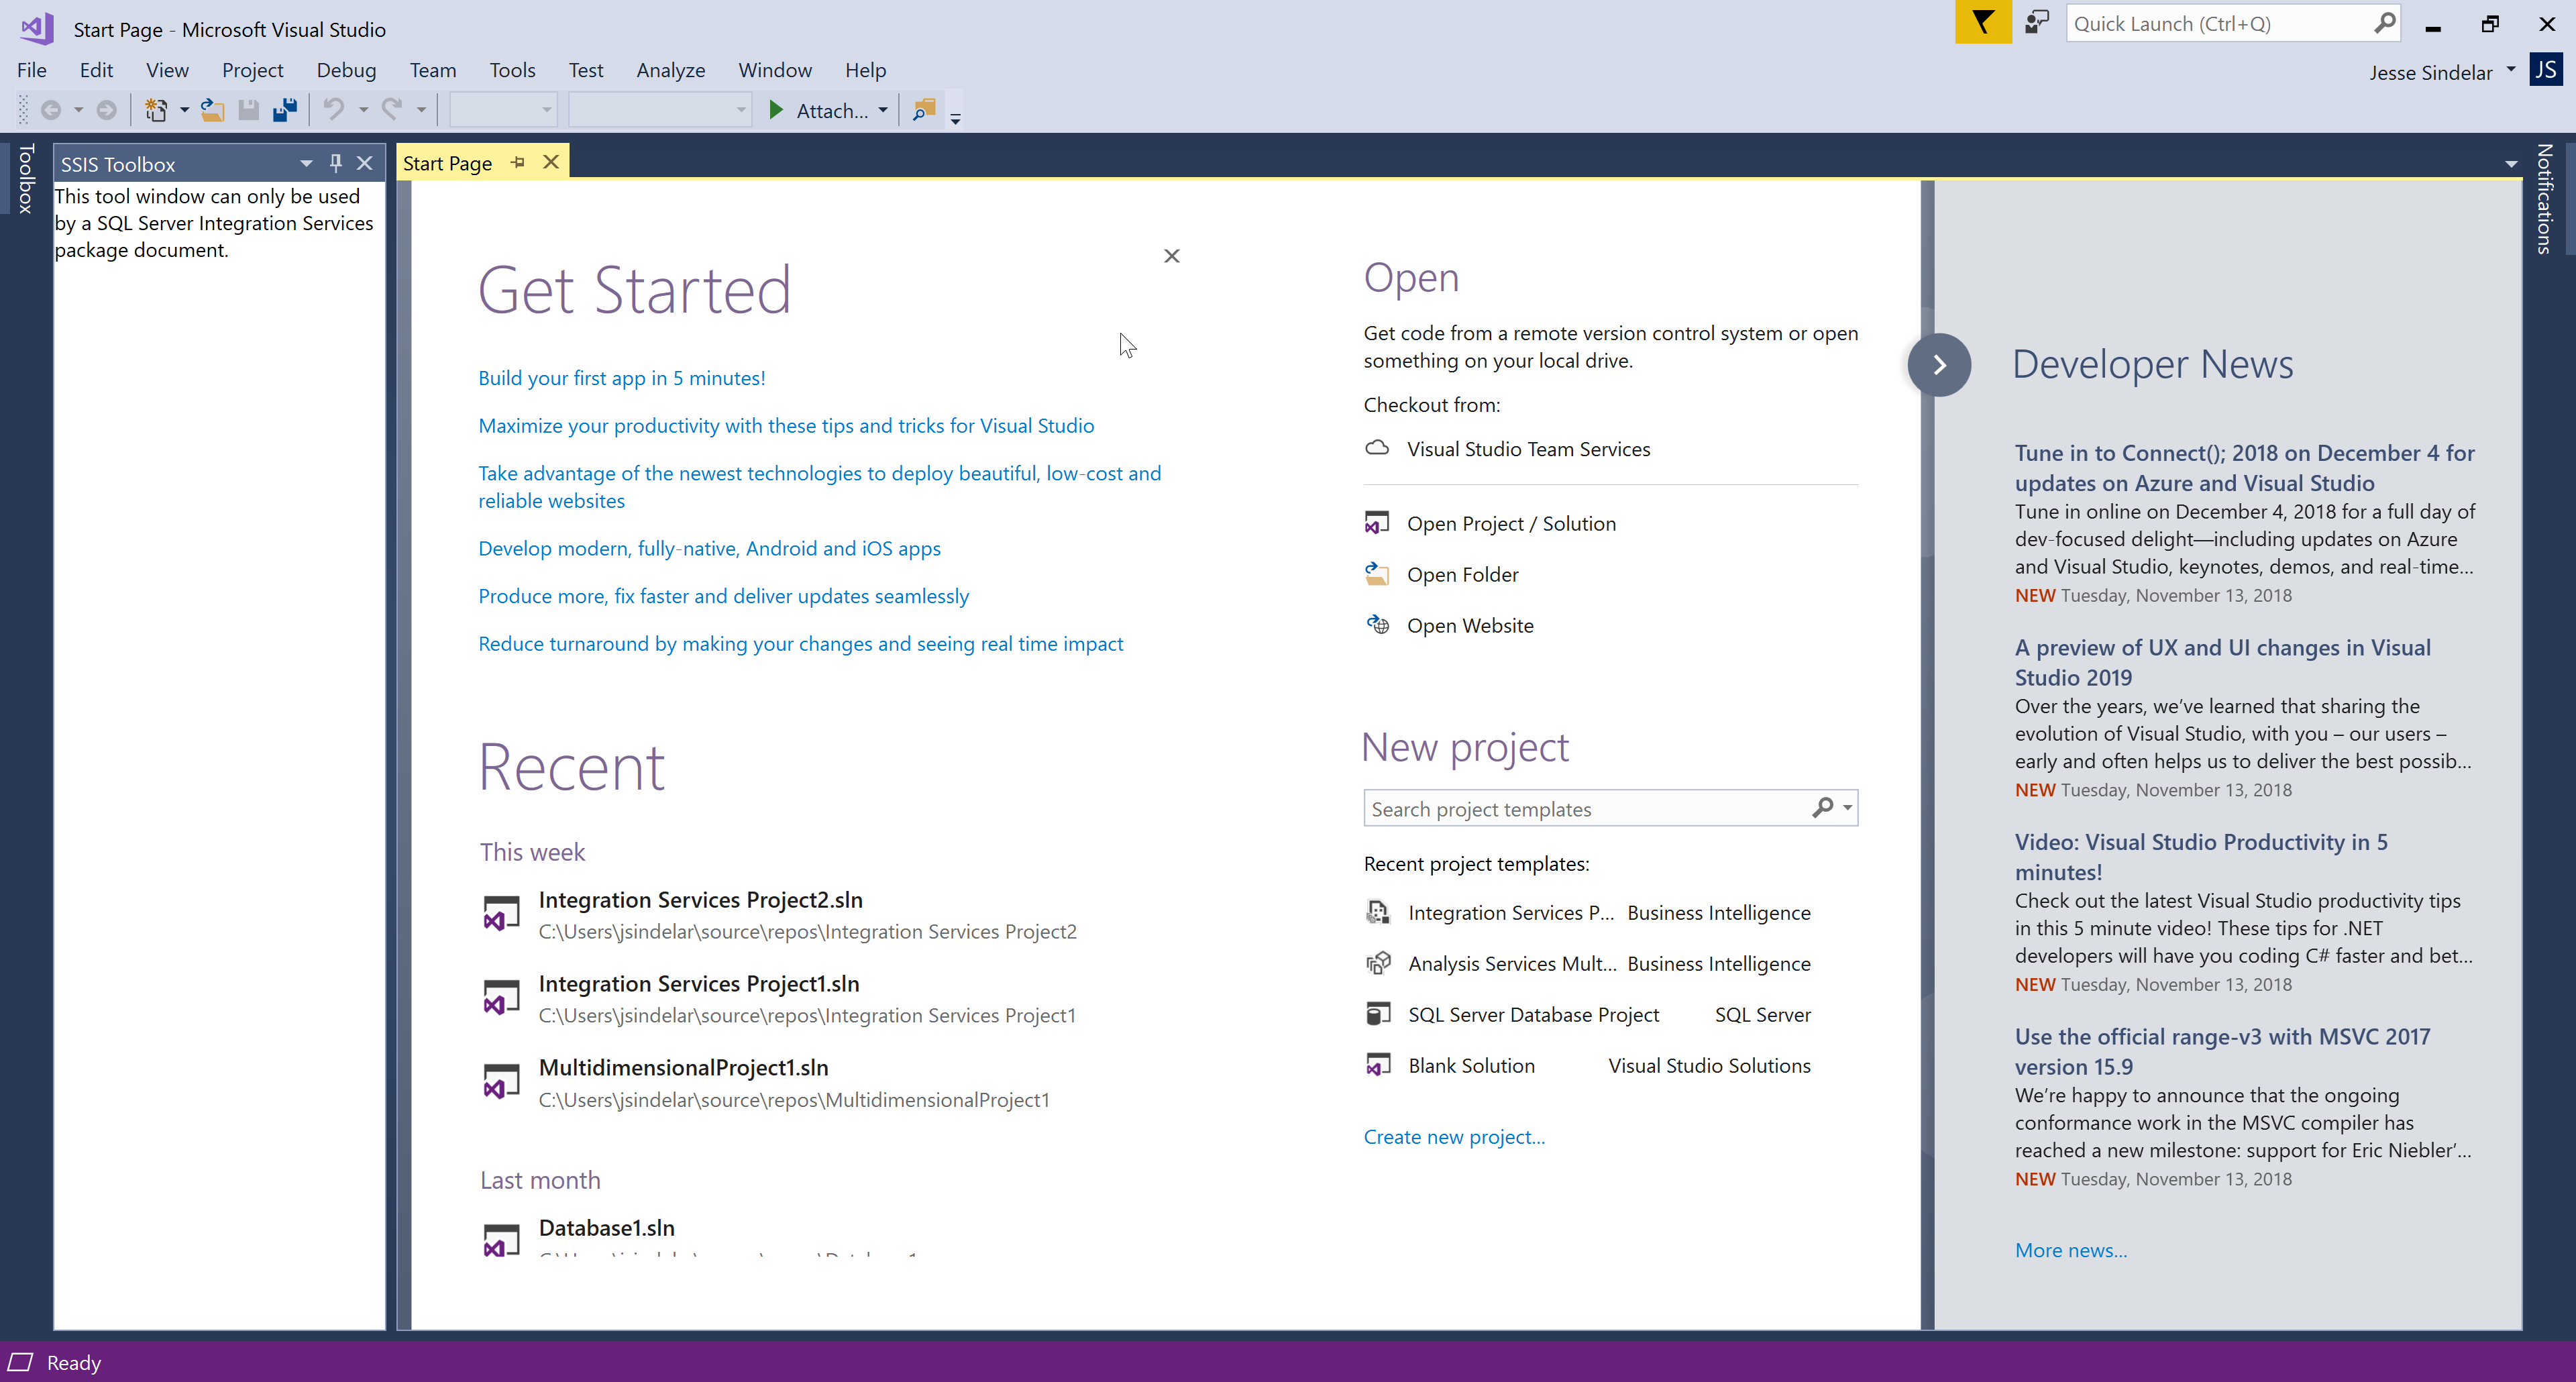2576x1382 pixels.
Task: Click the Create new project link
Action: (x=1453, y=1136)
